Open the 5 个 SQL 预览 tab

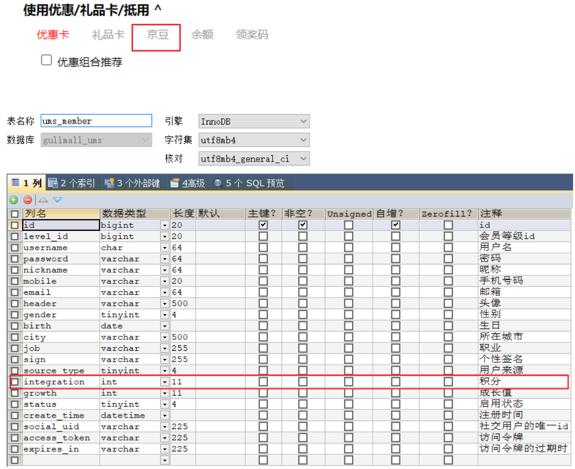pos(249,183)
